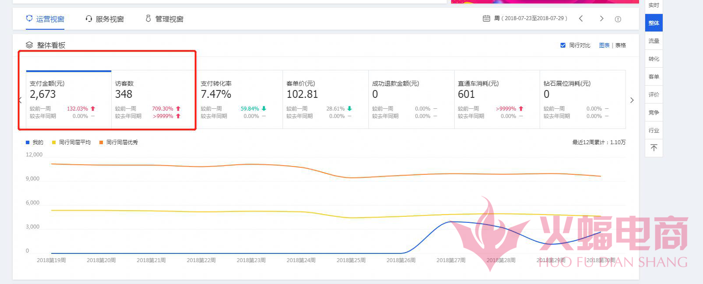Click the info icon next to date arrows

coord(618,19)
